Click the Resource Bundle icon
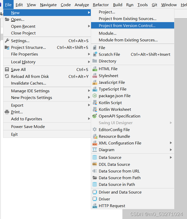Image resolution: width=187 pixels, height=219 pixels. click(x=95, y=136)
